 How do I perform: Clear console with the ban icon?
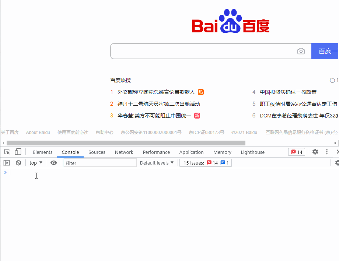[18, 163]
